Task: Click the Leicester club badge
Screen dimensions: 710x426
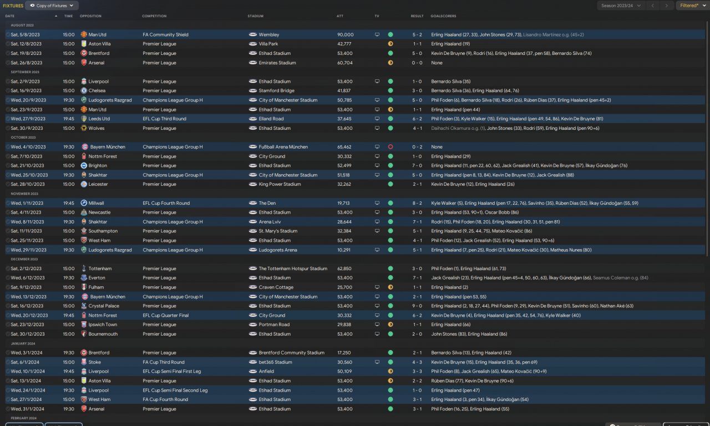Action: coord(84,184)
